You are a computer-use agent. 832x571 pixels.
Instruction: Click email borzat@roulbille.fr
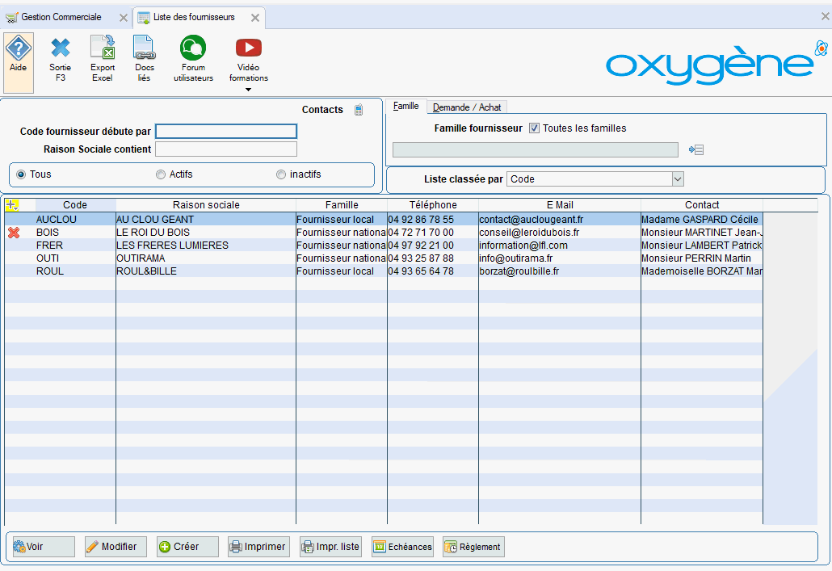pyautogui.click(x=519, y=271)
